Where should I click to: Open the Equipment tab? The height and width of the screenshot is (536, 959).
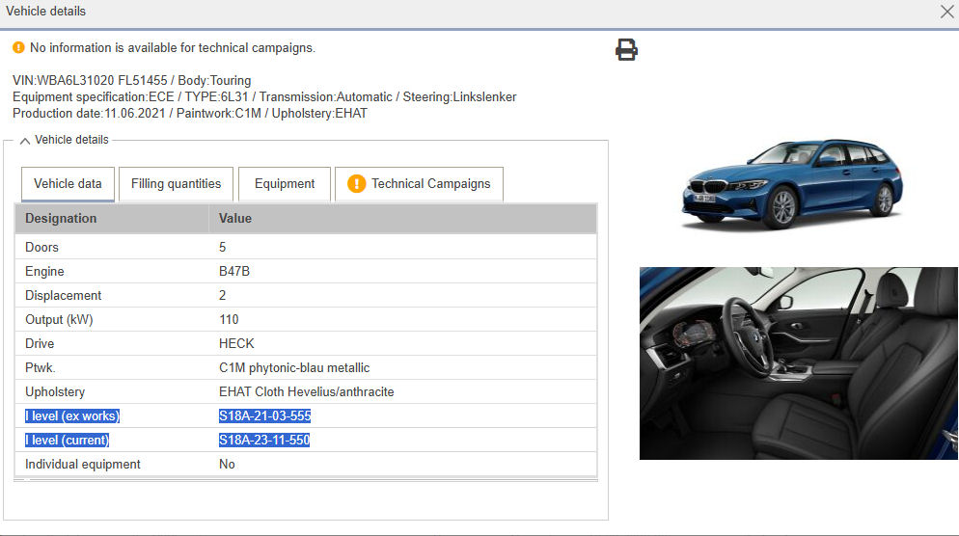click(285, 183)
